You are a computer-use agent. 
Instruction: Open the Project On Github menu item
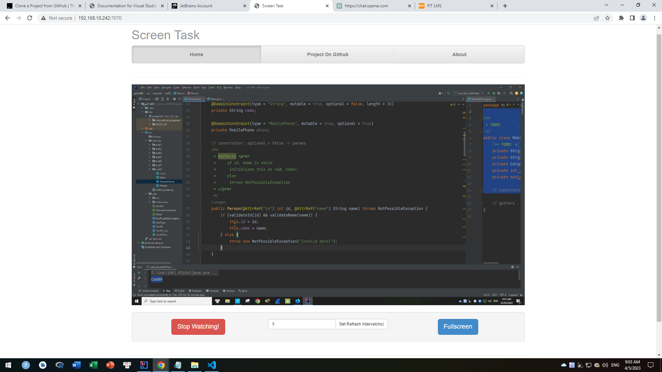click(328, 54)
